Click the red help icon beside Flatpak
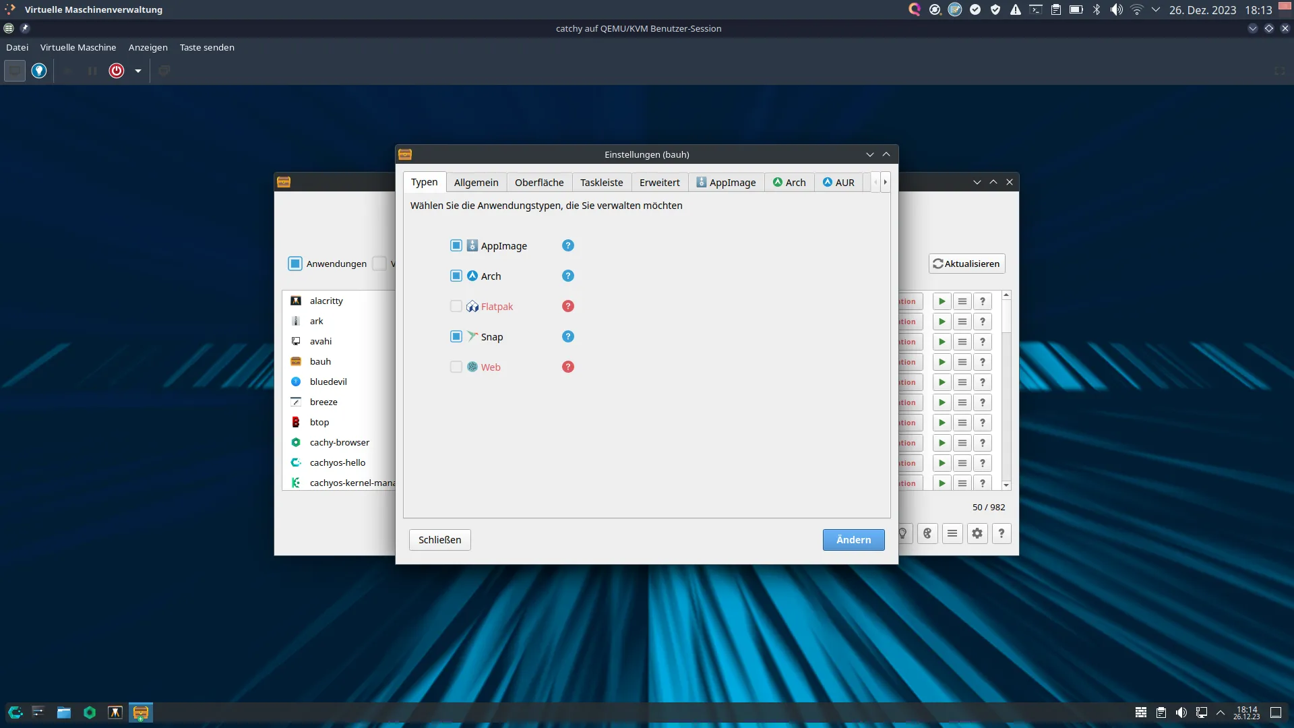 pyautogui.click(x=568, y=306)
